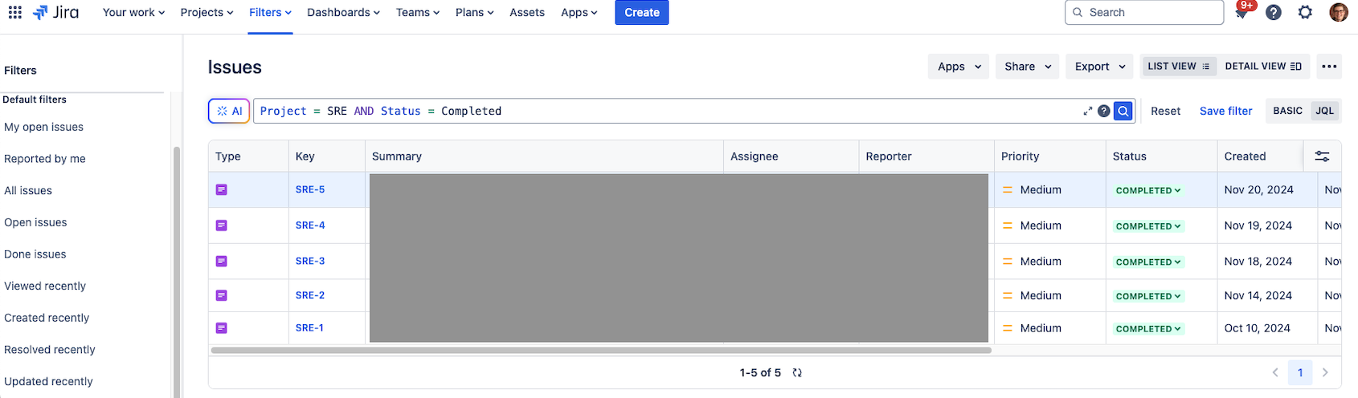Select the Updated recently filter
1358x398 pixels.
coord(48,381)
